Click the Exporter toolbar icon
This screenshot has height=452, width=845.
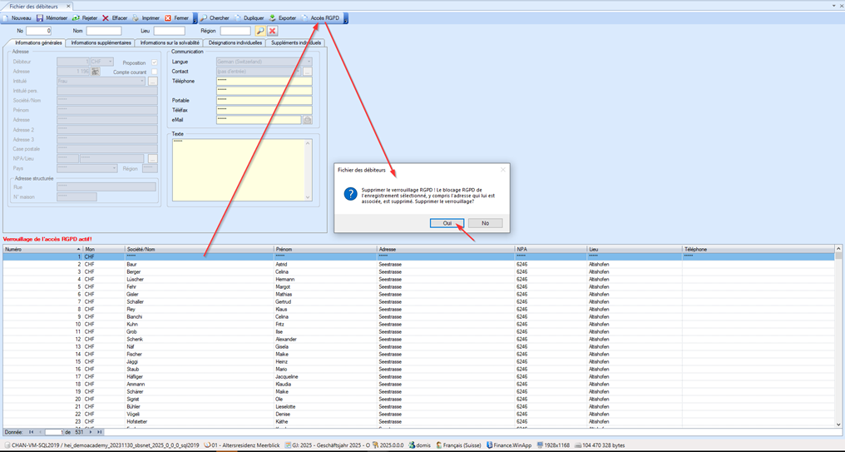[271, 17]
